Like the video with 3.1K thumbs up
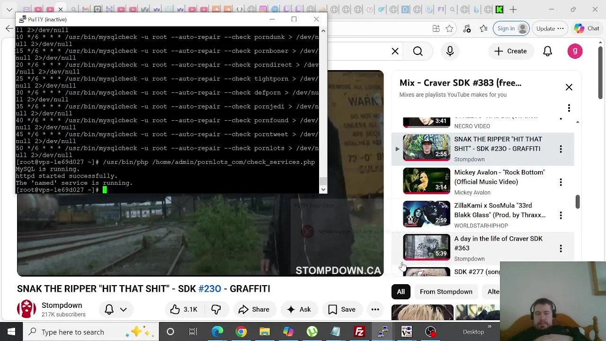 point(184,310)
